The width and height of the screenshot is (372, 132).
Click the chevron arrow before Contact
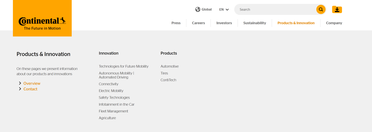click(20, 89)
